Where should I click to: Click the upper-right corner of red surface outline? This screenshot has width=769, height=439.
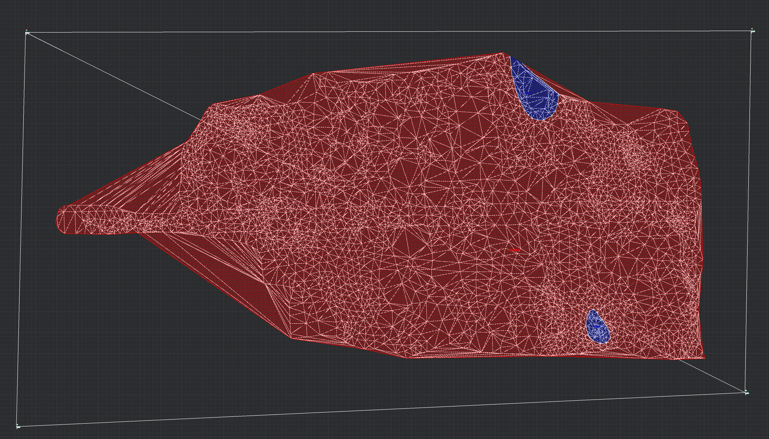pyautogui.click(x=678, y=111)
